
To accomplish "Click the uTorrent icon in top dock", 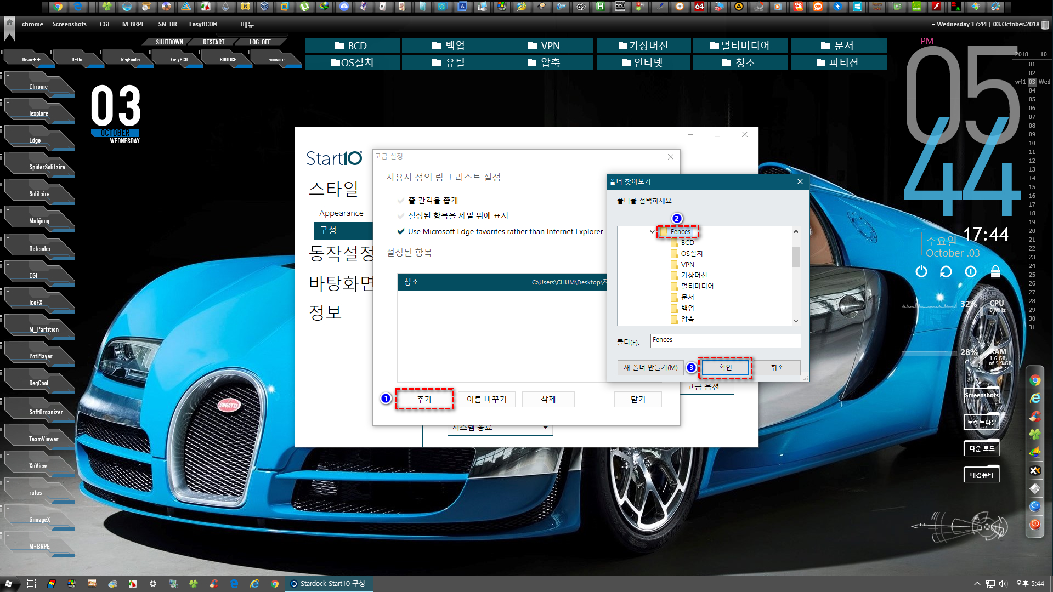I will pyautogui.click(x=304, y=7).
